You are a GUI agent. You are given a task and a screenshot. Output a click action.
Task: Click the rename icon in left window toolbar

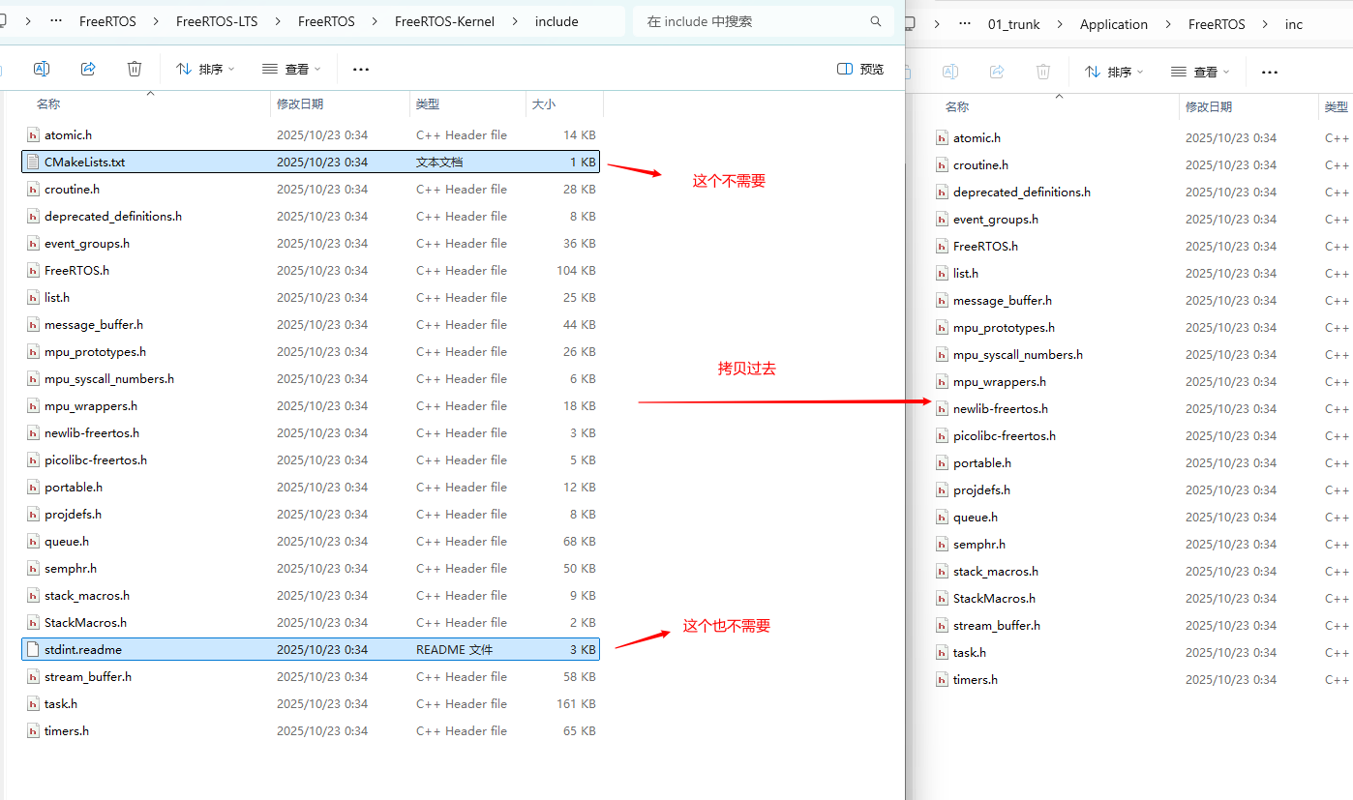pyautogui.click(x=42, y=69)
